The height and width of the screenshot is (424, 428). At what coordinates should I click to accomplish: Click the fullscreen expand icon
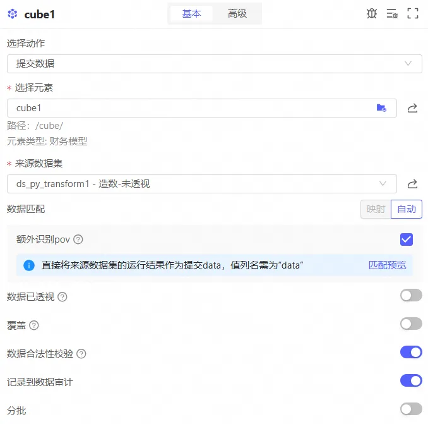(413, 13)
